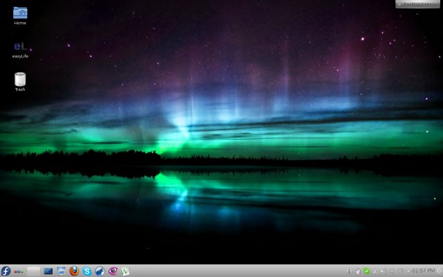Open the device notifier tray icon
The width and height of the screenshot is (443, 277).
(x=392, y=271)
